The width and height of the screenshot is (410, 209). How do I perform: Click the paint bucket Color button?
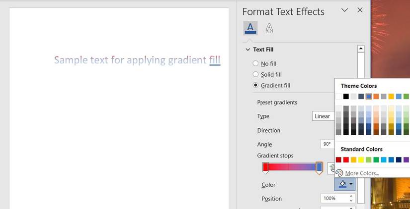coord(342,184)
